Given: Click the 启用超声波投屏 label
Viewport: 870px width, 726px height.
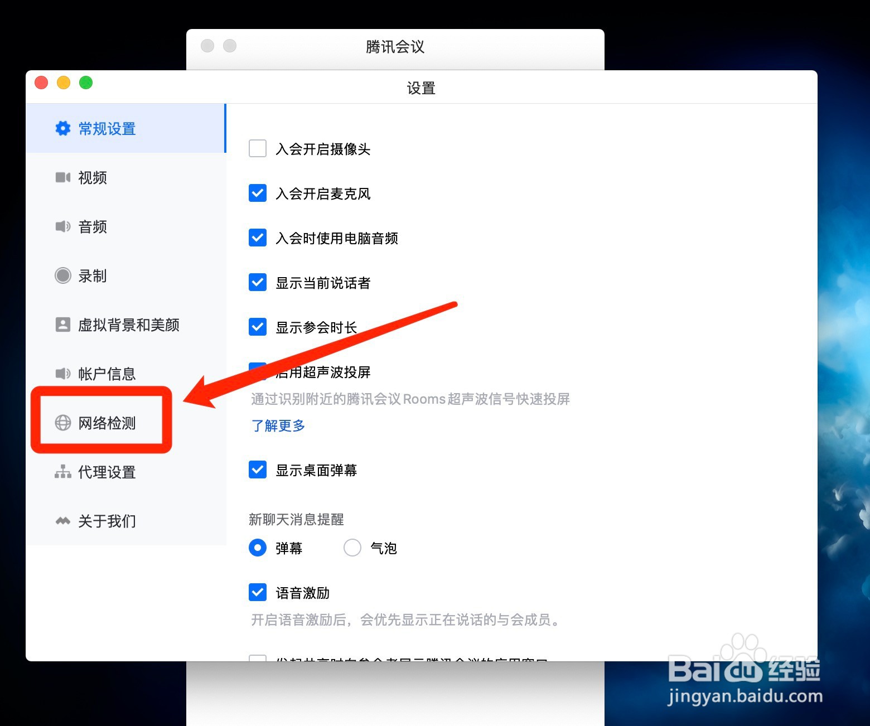Looking at the screenshot, I should (x=323, y=372).
